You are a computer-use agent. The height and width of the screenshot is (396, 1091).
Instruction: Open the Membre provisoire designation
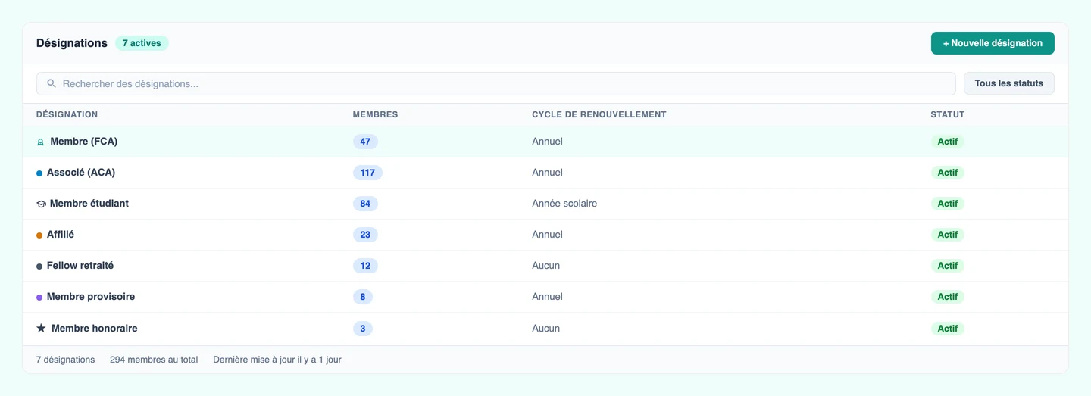(91, 297)
